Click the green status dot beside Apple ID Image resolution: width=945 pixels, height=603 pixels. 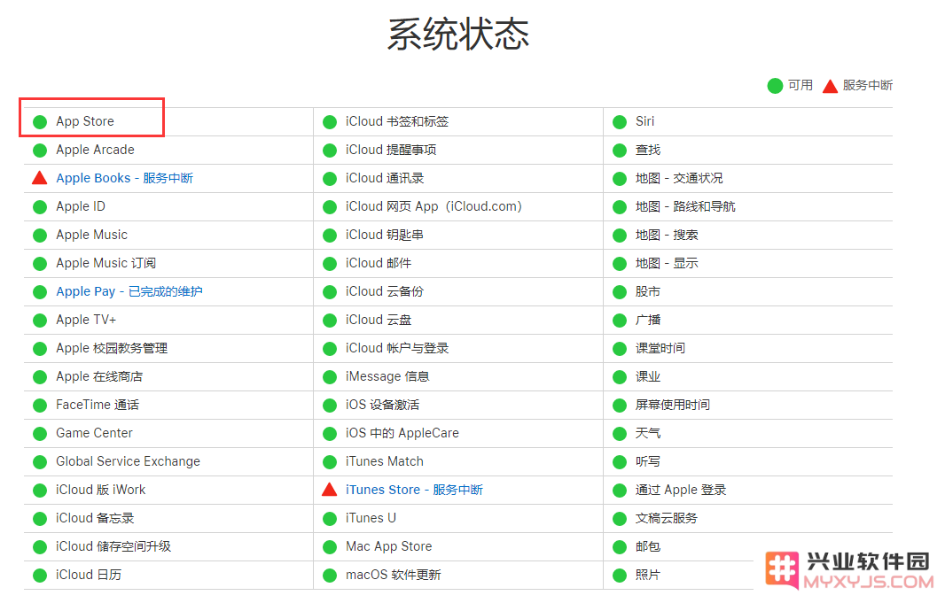(40, 207)
